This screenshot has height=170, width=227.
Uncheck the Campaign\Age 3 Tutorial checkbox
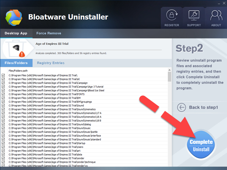click(x=3, y=87)
